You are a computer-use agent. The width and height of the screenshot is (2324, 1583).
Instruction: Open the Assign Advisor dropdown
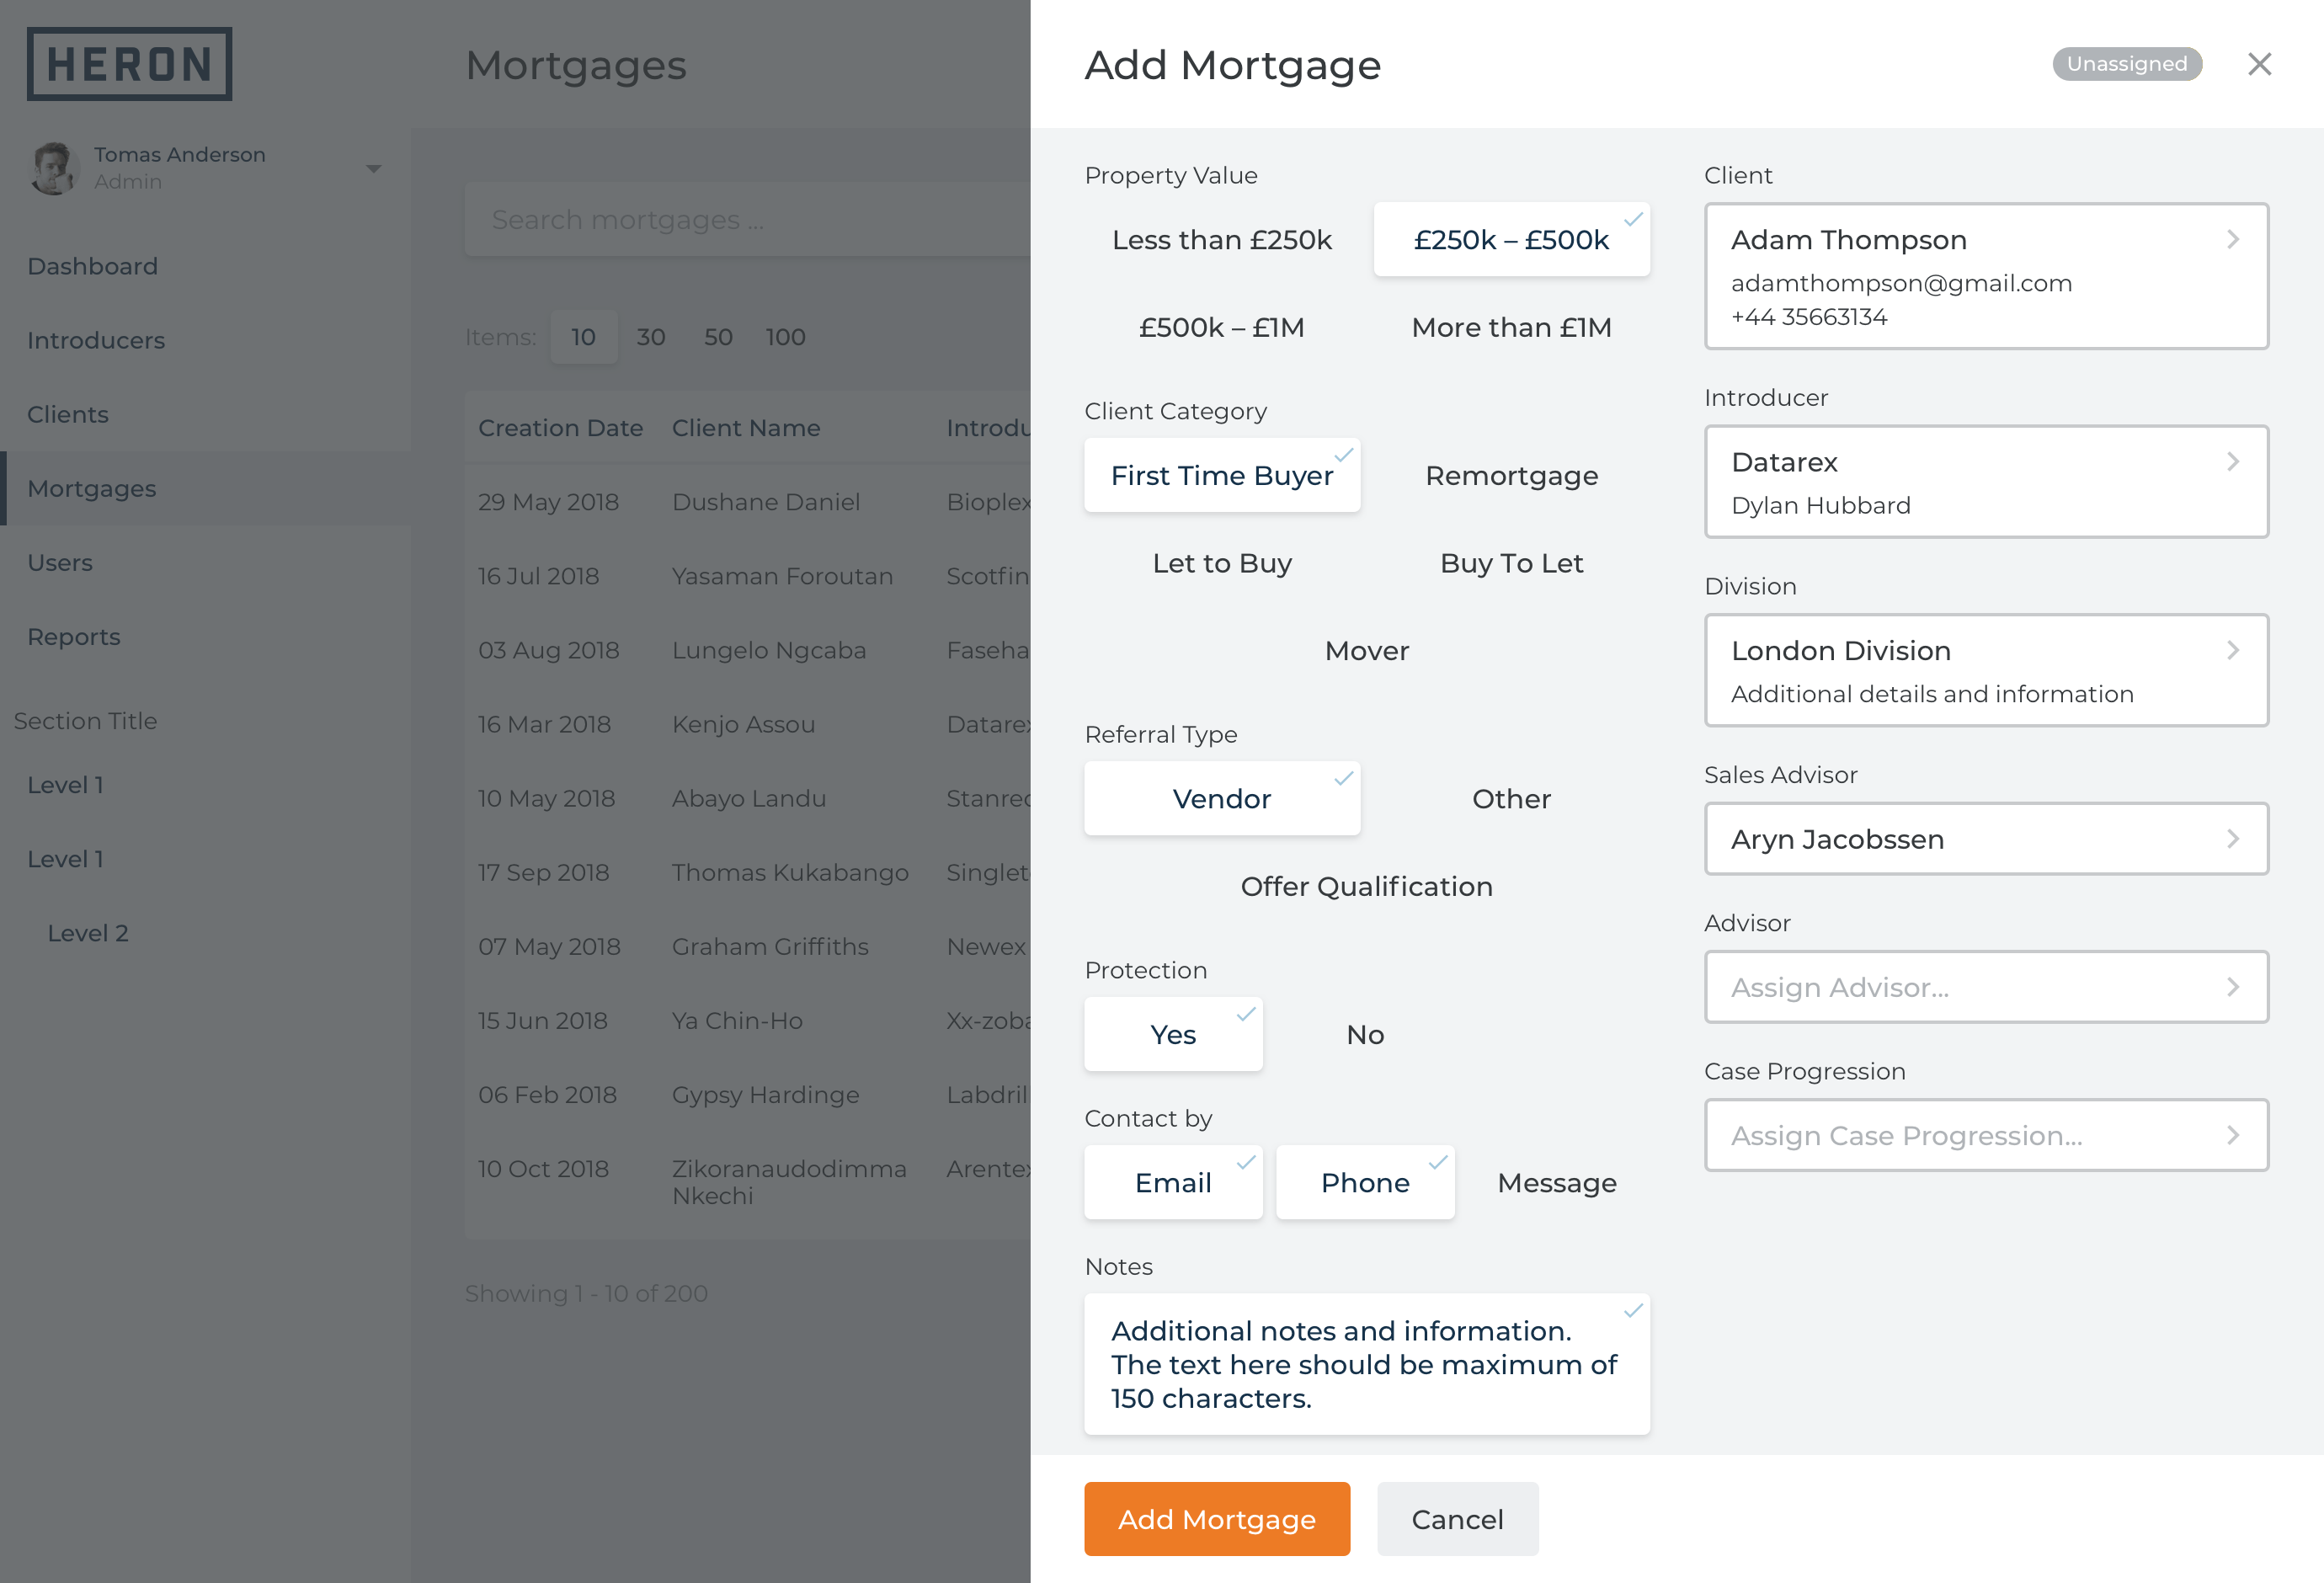pos(1986,987)
